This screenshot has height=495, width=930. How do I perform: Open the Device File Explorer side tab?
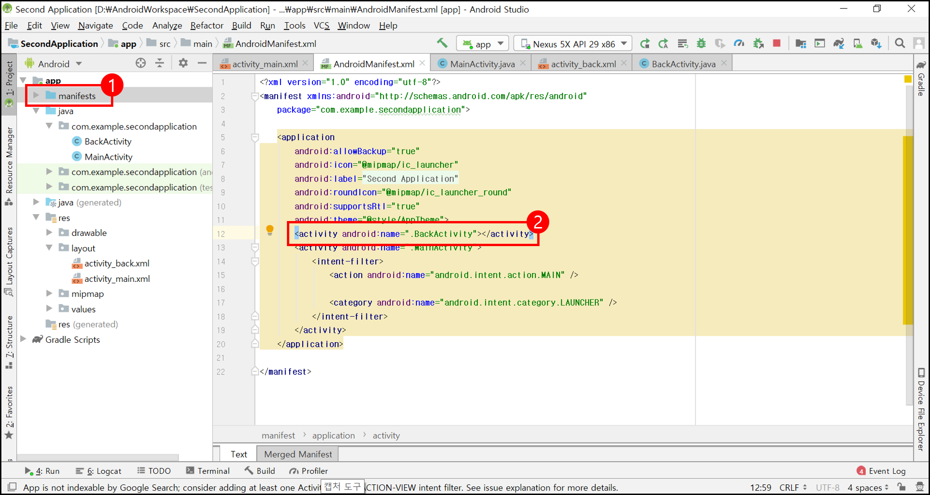pyautogui.click(x=921, y=409)
